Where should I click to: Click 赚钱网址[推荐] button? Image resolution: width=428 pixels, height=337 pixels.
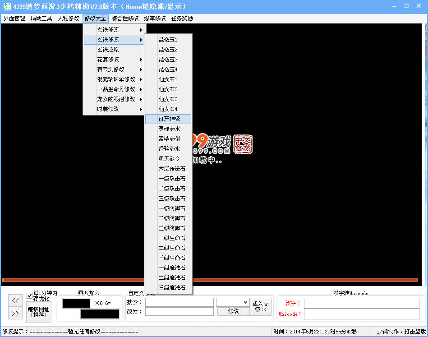point(38,312)
